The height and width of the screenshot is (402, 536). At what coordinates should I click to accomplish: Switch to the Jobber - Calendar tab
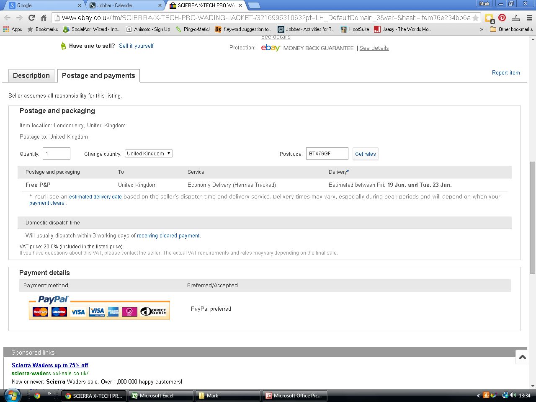pyautogui.click(x=125, y=5)
